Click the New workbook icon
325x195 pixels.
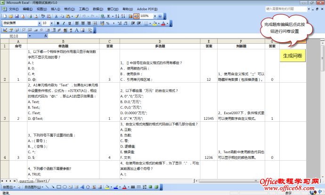tap(5, 16)
